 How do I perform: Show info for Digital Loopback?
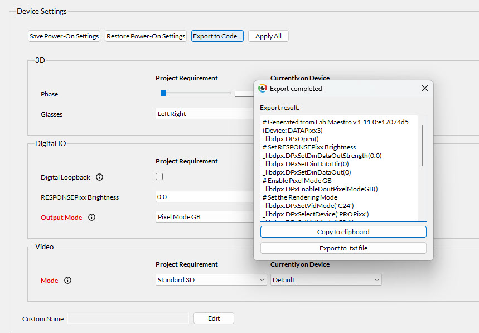click(x=100, y=177)
